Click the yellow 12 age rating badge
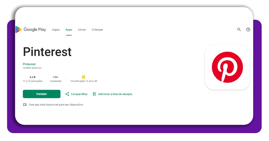This screenshot has width=269, height=141. coord(84,77)
